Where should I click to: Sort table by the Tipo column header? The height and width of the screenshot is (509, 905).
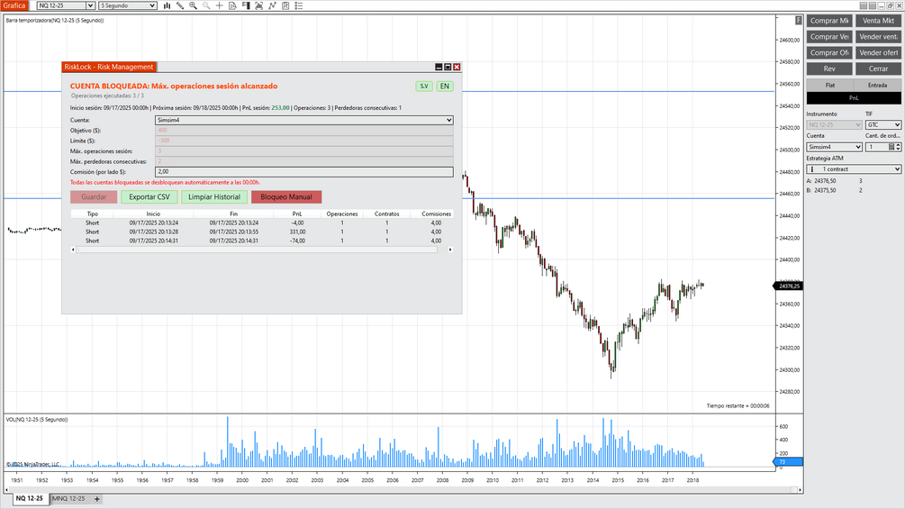(93, 214)
